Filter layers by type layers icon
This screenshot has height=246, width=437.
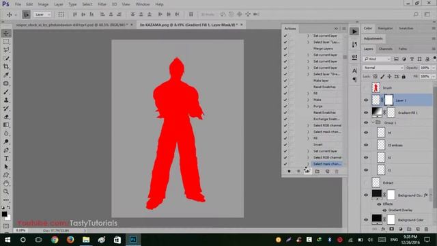coord(412,59)
